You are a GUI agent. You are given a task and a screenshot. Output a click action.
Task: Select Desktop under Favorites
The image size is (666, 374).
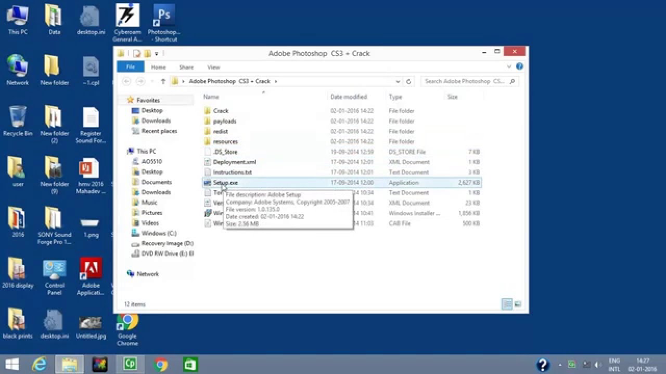click(x=152, y=111)
